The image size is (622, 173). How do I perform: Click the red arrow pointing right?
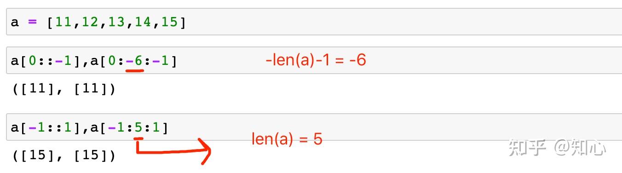(174, 149)
